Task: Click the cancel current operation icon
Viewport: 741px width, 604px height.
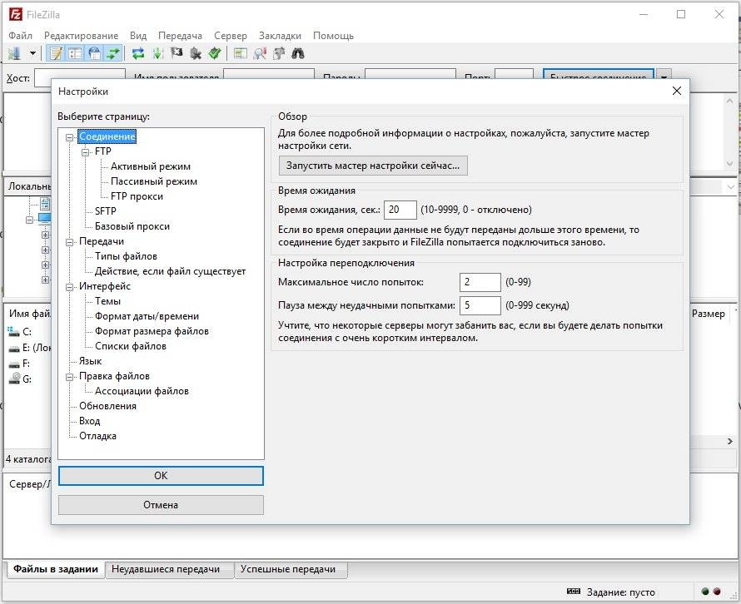Action: coord(177,53)
